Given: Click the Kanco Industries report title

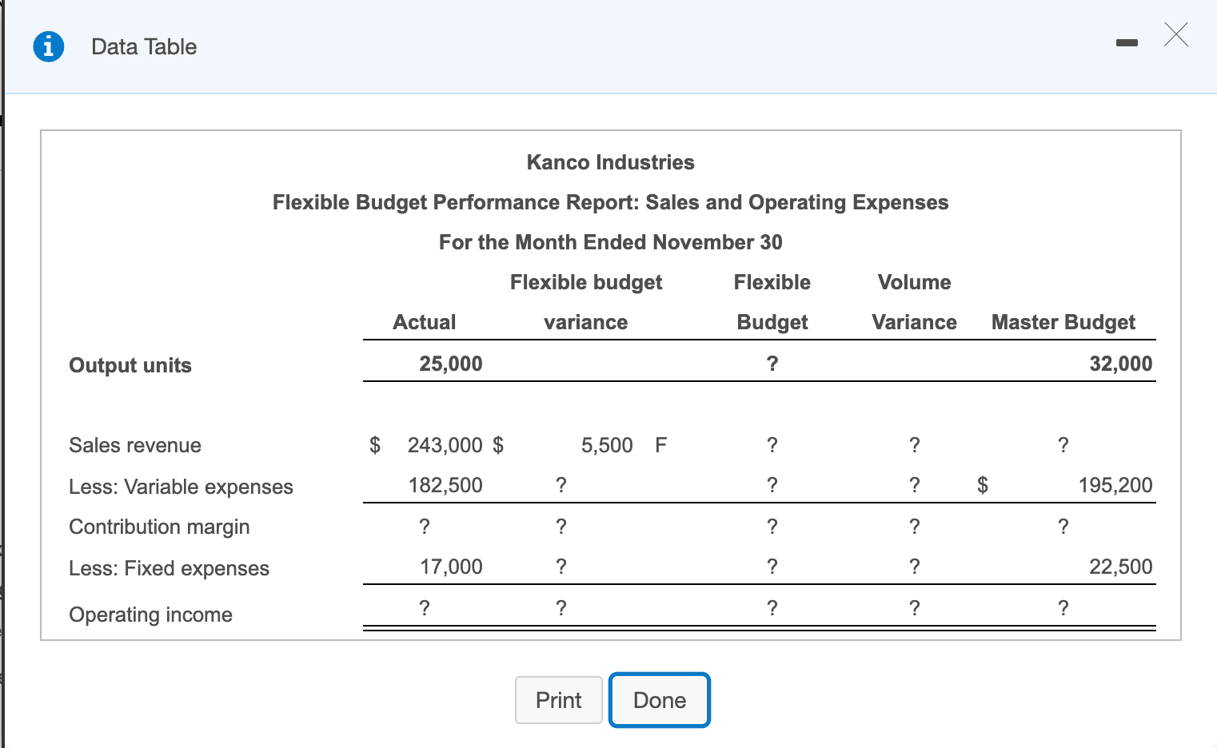Looking at the screenshot, I should coord(610,162).
